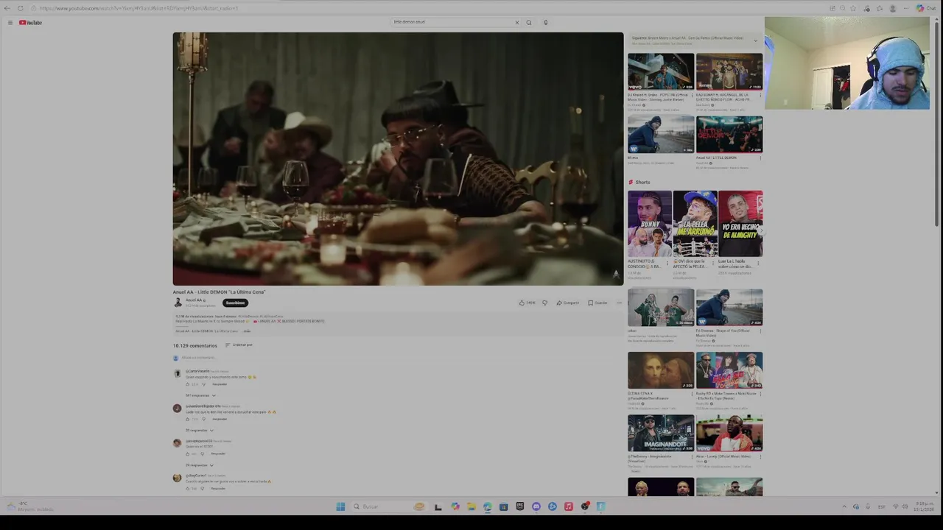Open the Ordenar por sort dropdown
Image resolution: width=943 pixels, height=530 pixels.
pos(239,345)
